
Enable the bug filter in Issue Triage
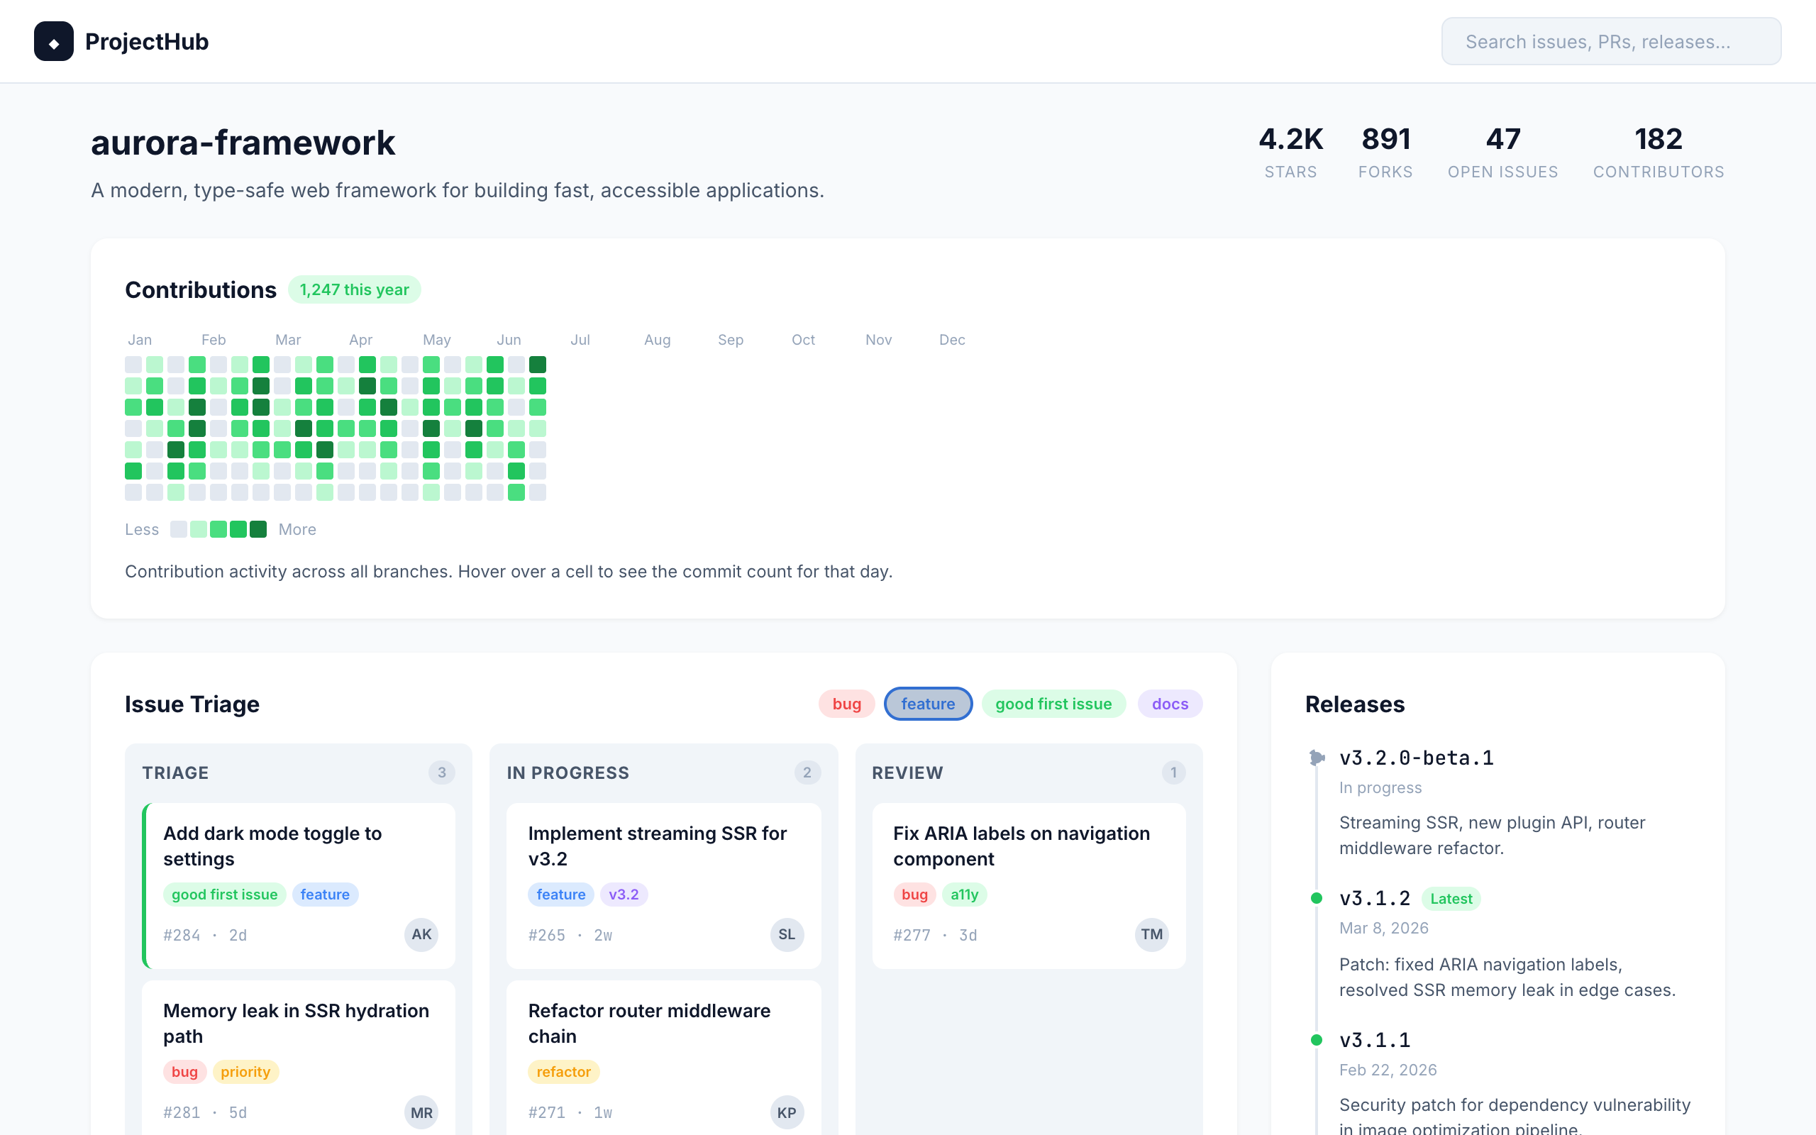coord(846,704)
